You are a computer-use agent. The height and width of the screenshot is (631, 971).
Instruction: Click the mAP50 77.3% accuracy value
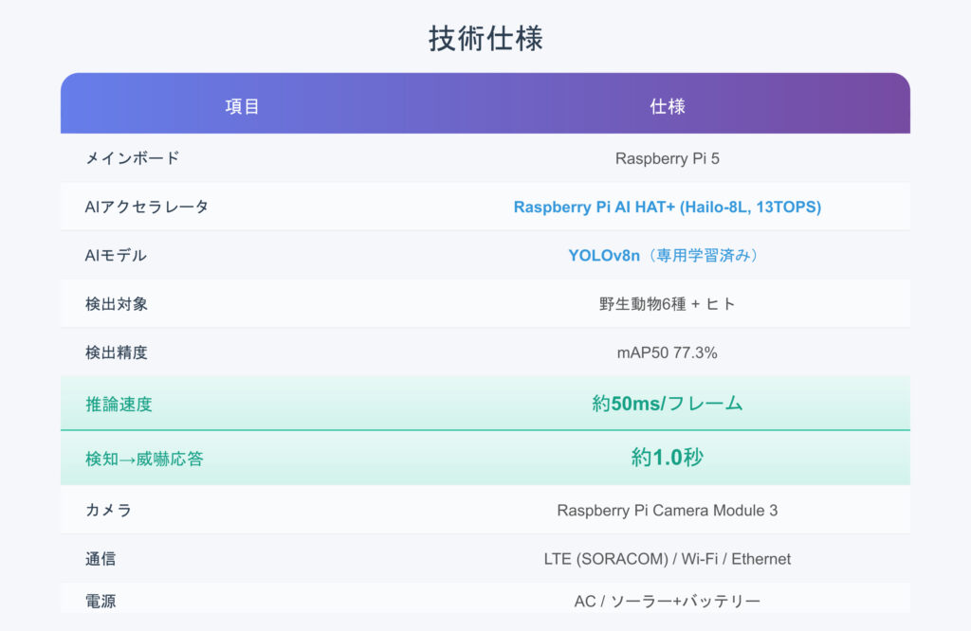[667, 353]
